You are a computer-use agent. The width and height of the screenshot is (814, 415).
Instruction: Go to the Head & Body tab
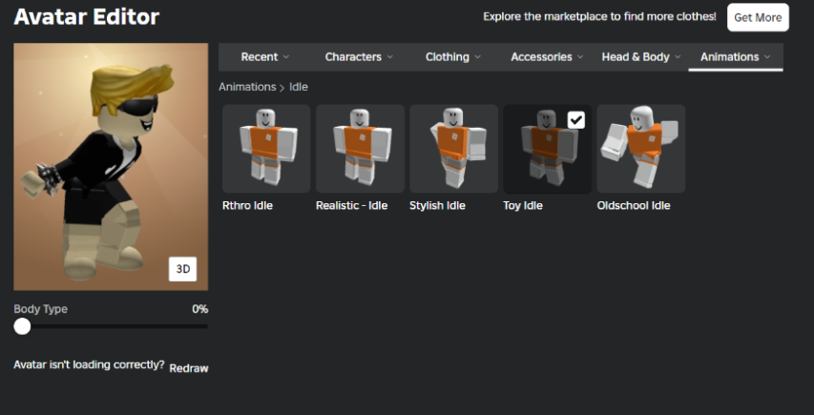(x=641, y=57)
